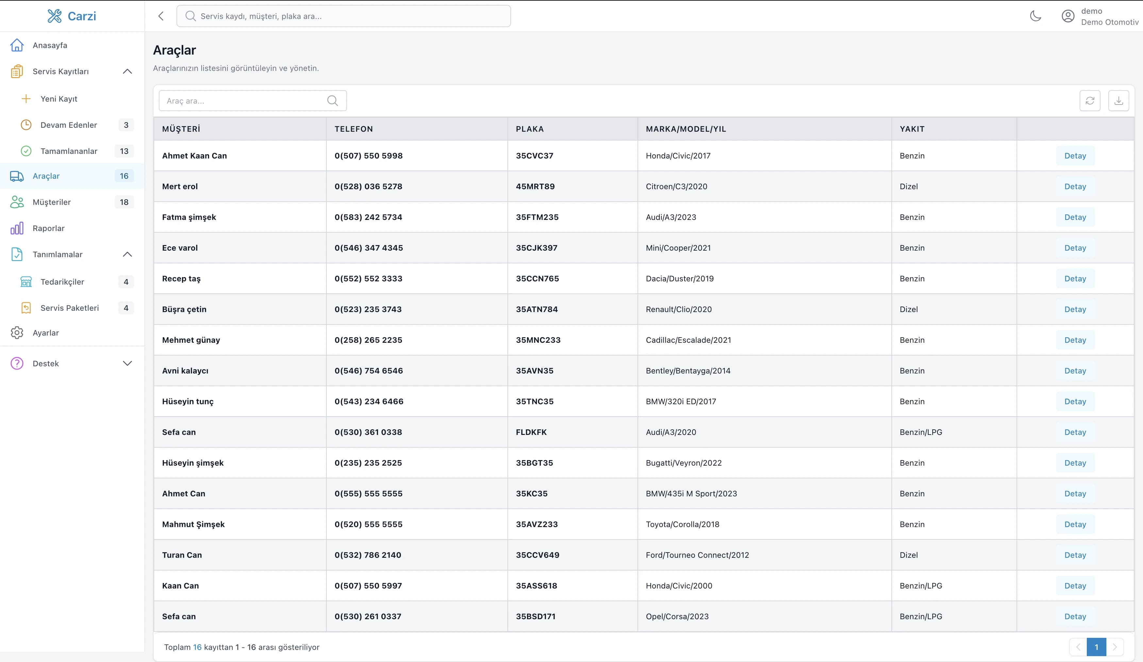Click the Destek question mark icon
Image resolution: width=1143 pixels, height=662 pixels.
coord(17,363)
